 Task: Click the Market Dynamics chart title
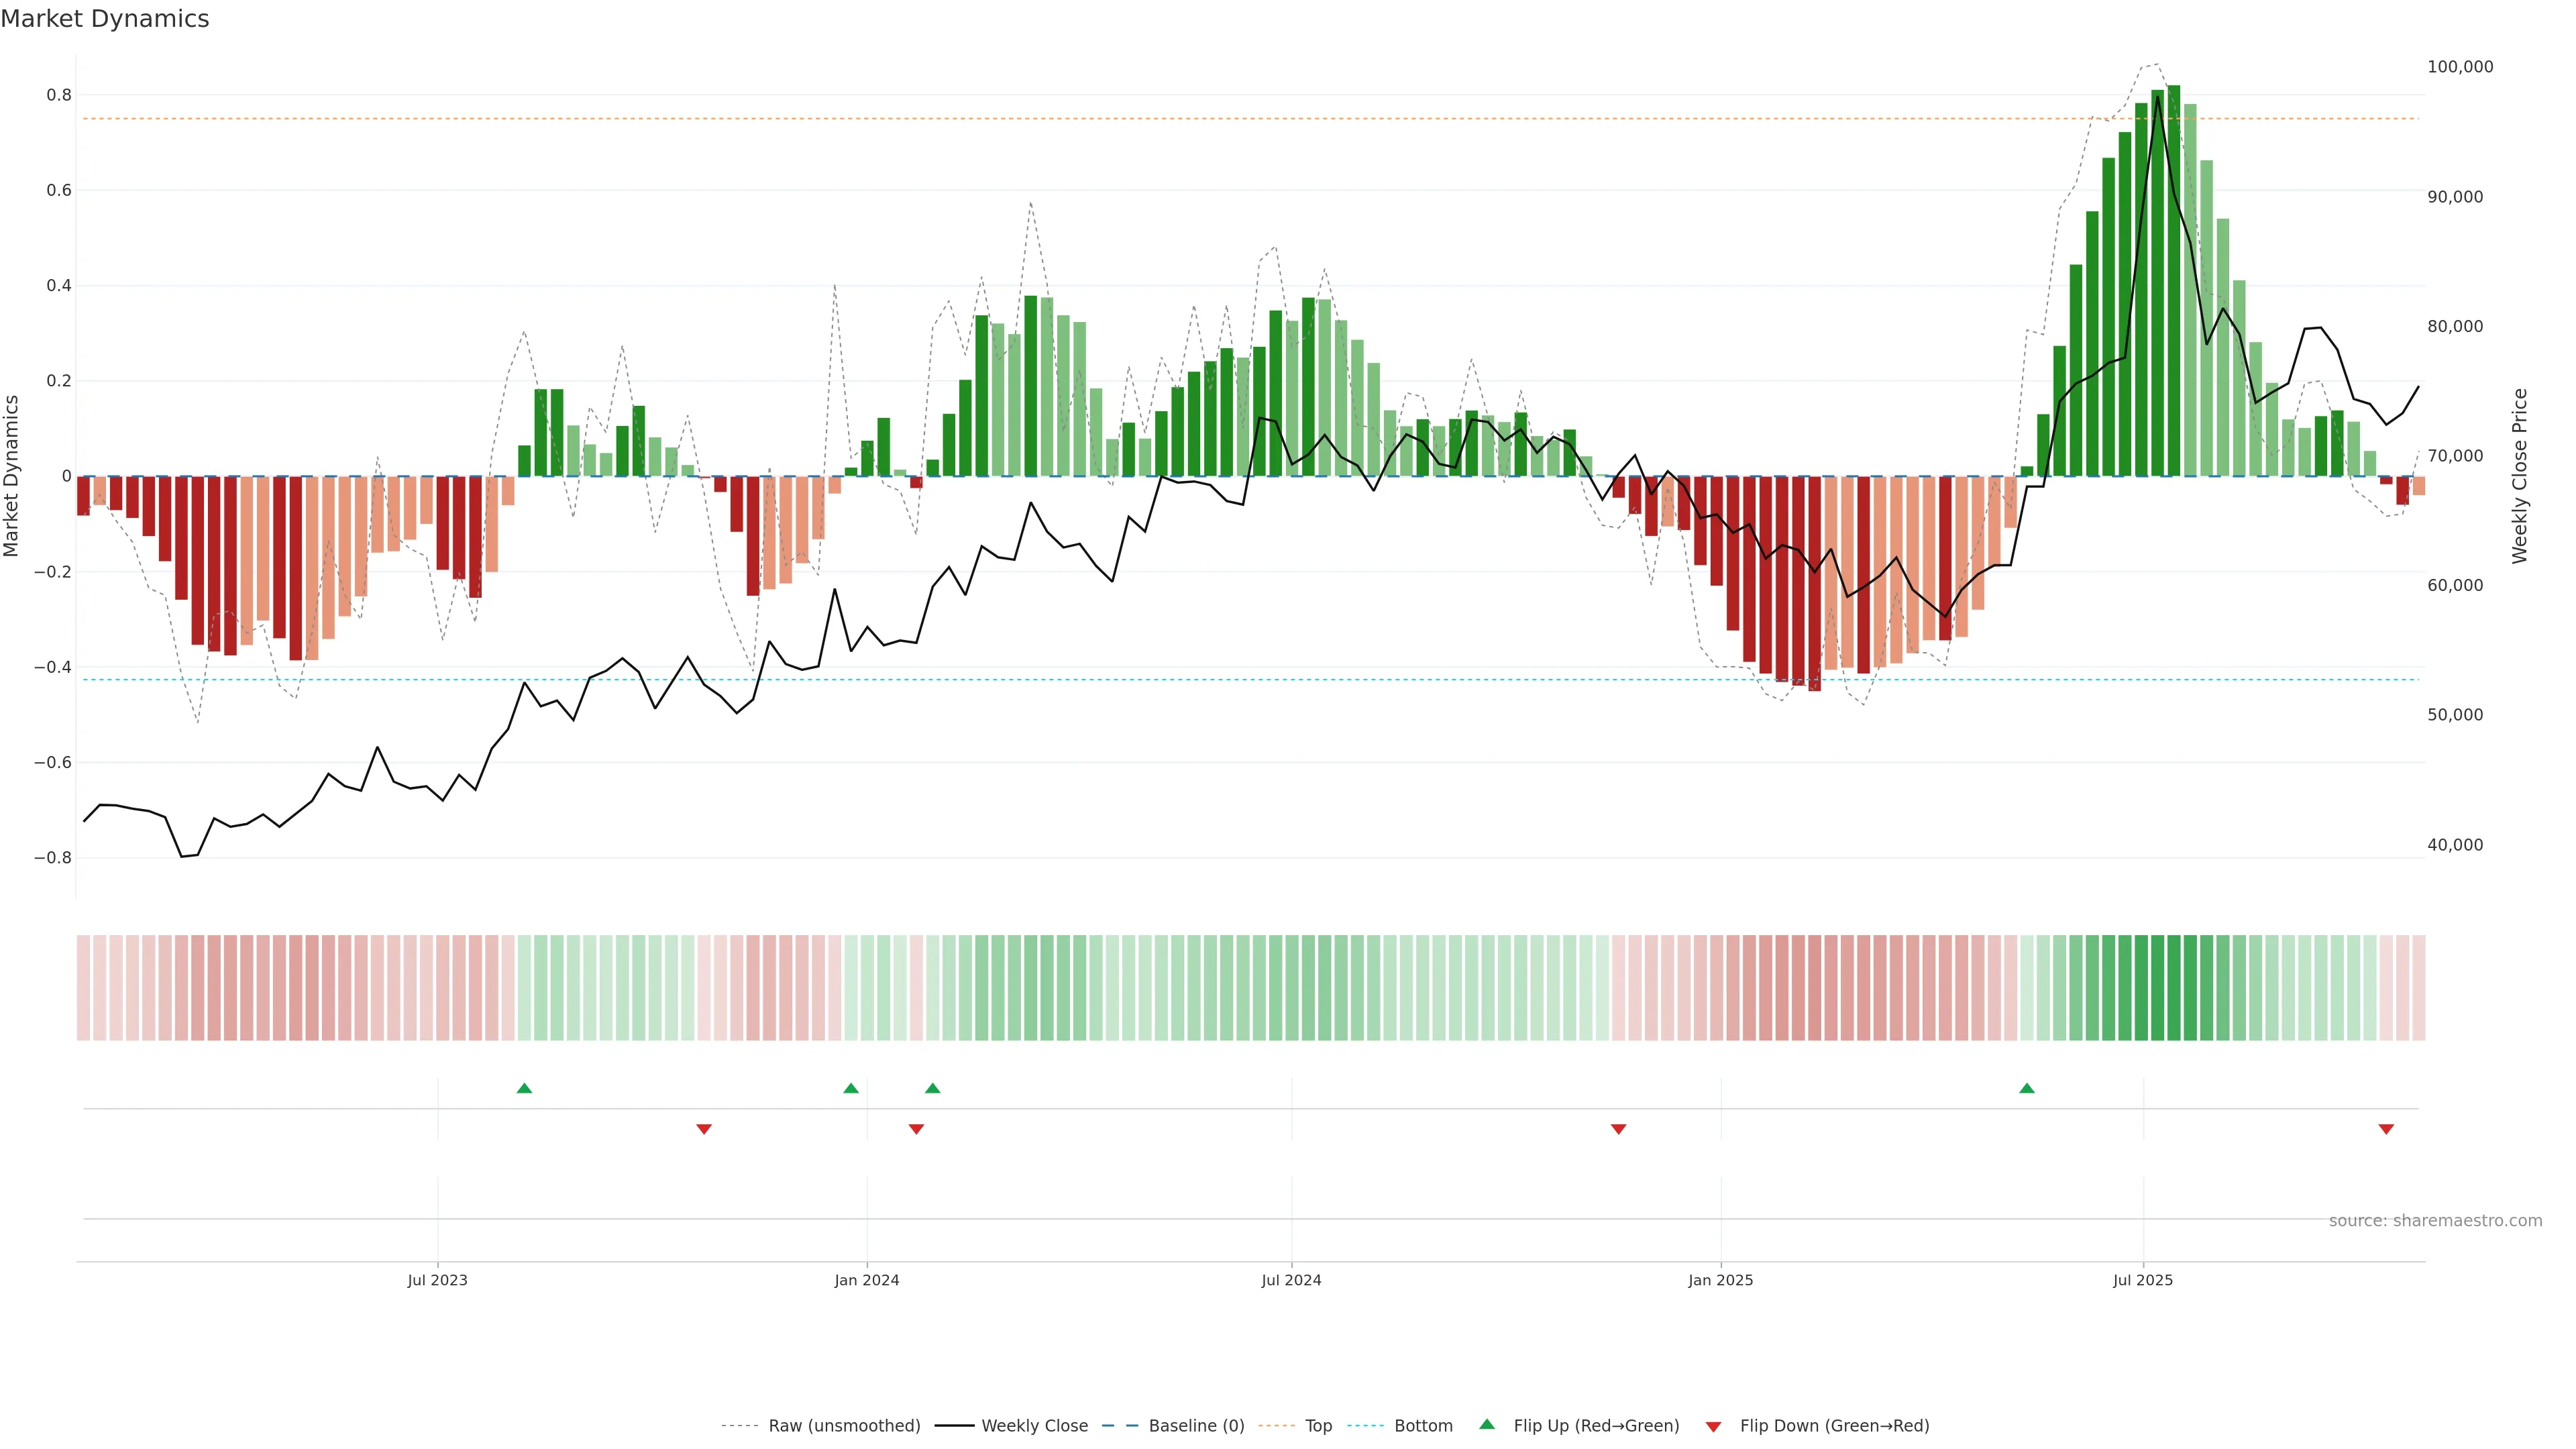click(x=105, y=19)
